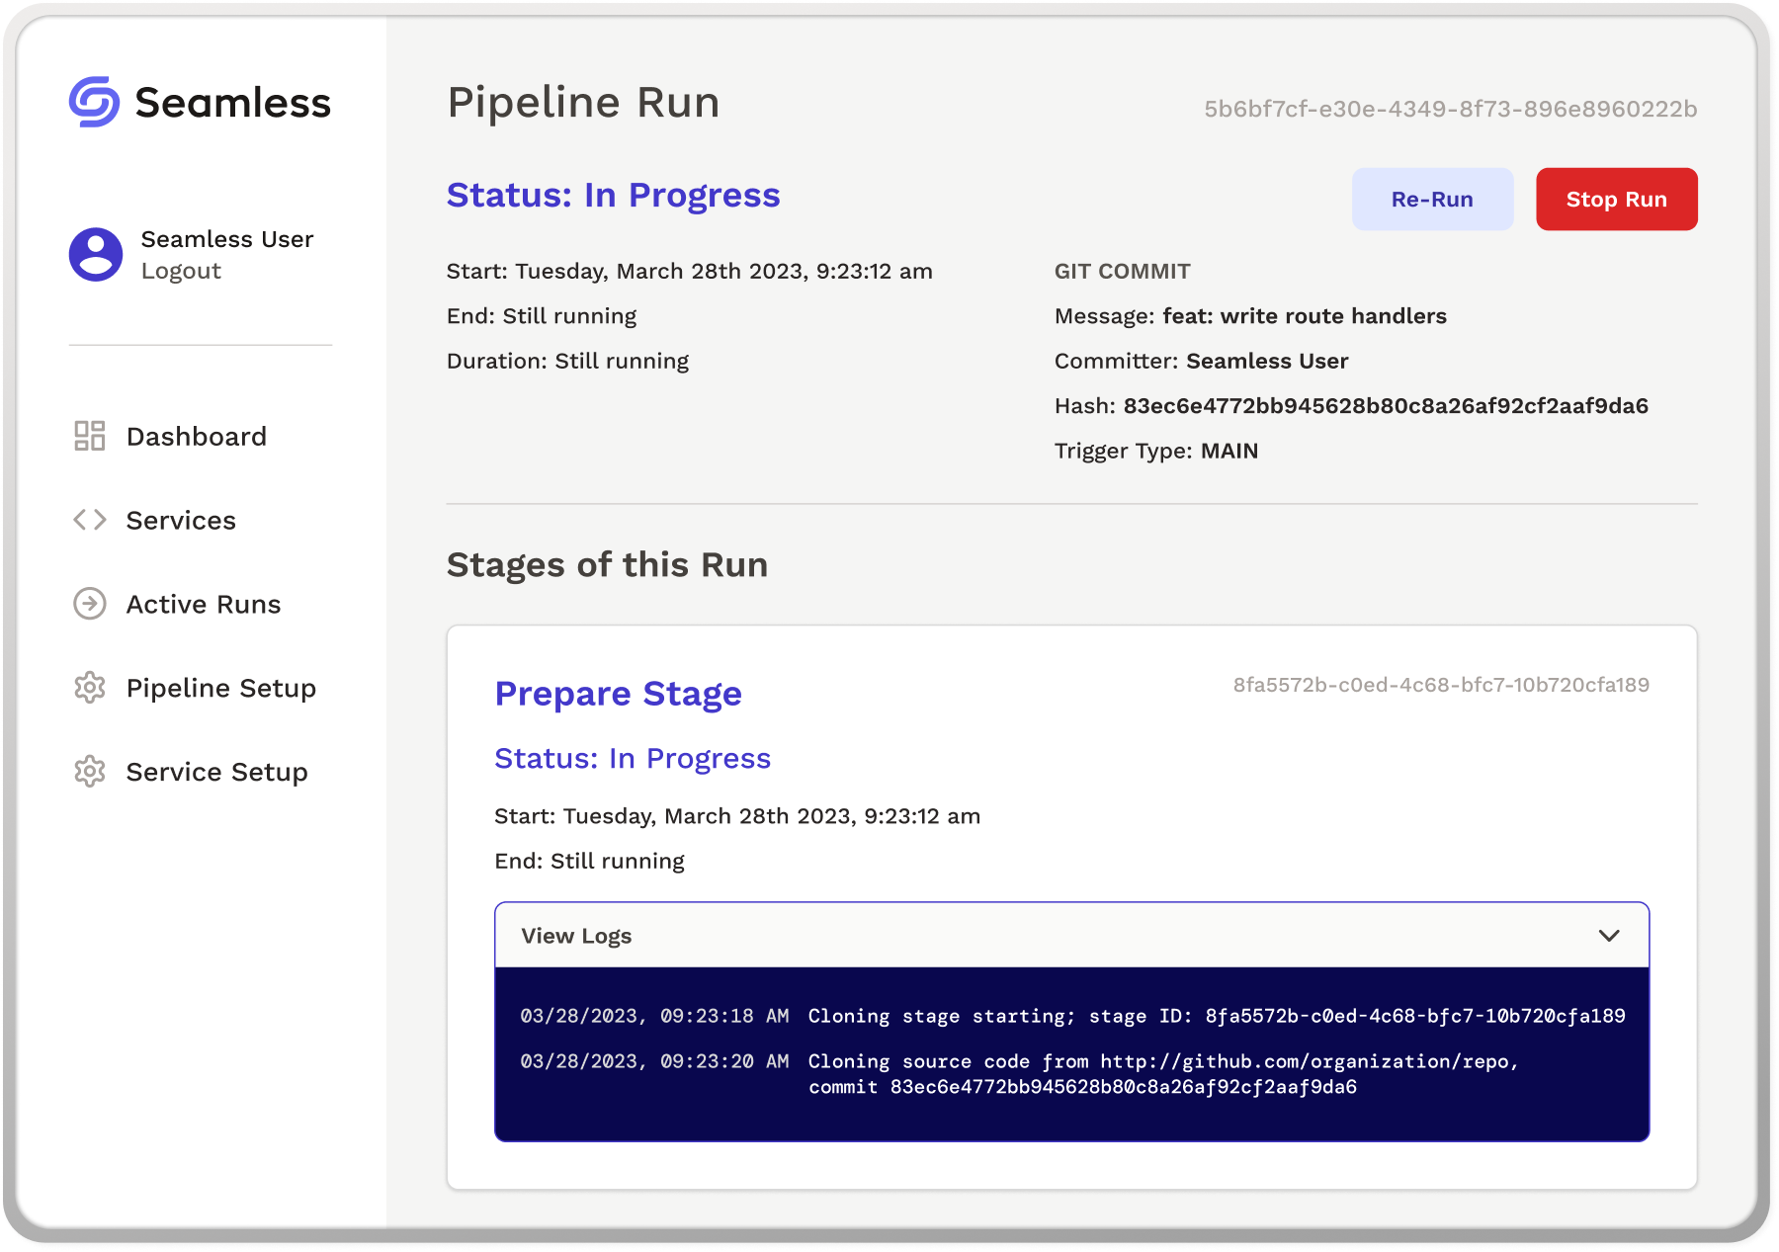
Task: Open Active Runs page
Action: [x=204, y=605]
